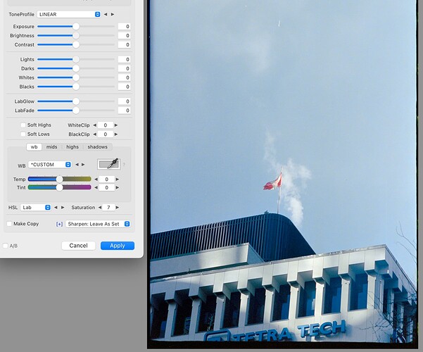Increase Temp value with right arrow
This screenshot has height=352, width=423.
coord(118,180)
